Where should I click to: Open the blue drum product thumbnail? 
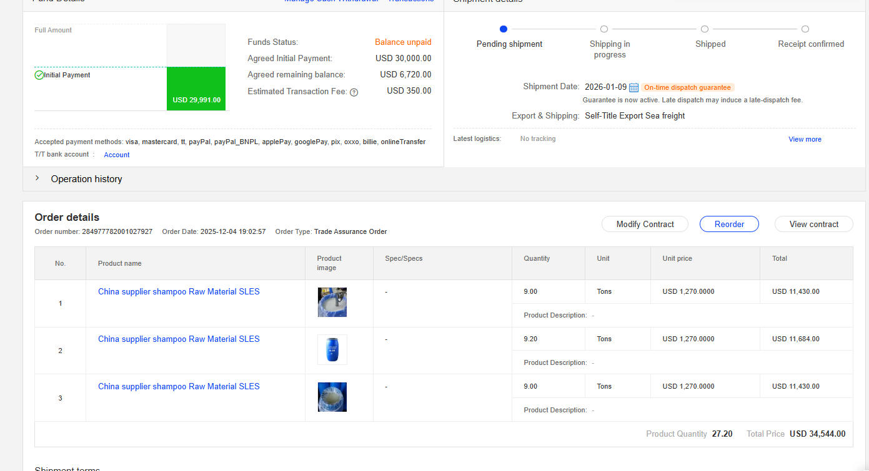click(x=332, y=349)
